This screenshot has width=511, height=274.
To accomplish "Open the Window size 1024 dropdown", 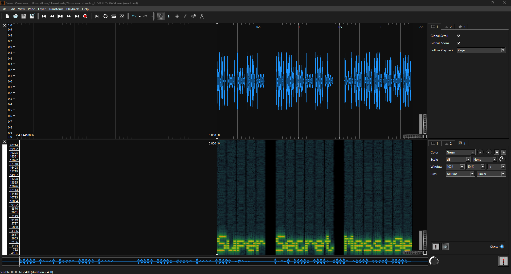I will click(455, 167).
